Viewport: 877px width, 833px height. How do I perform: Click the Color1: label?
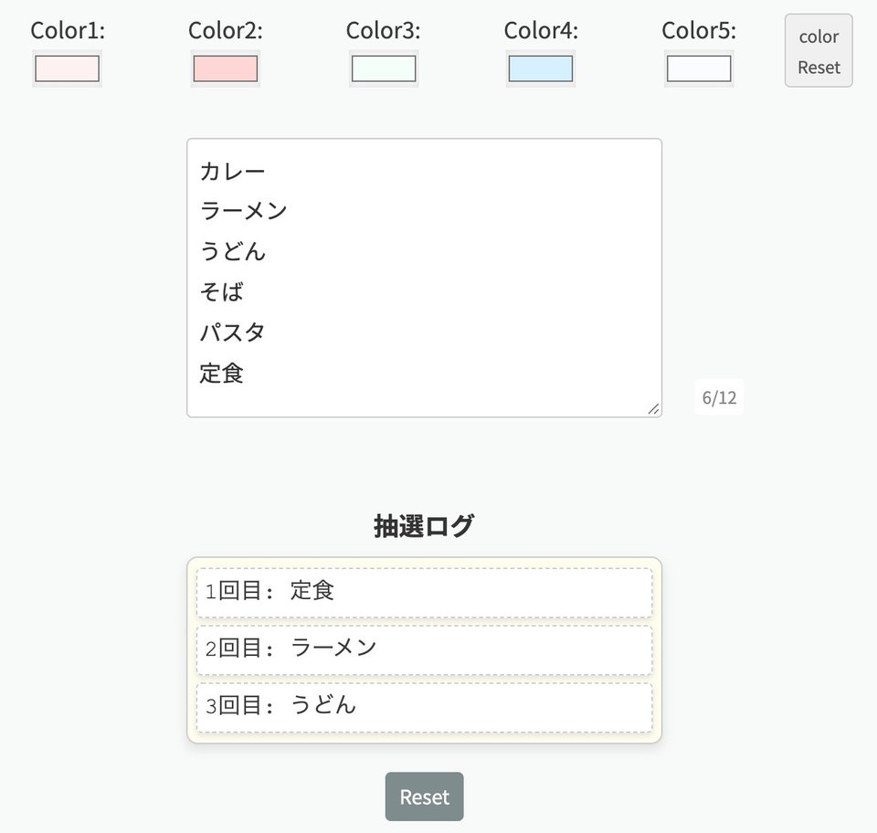68,31
